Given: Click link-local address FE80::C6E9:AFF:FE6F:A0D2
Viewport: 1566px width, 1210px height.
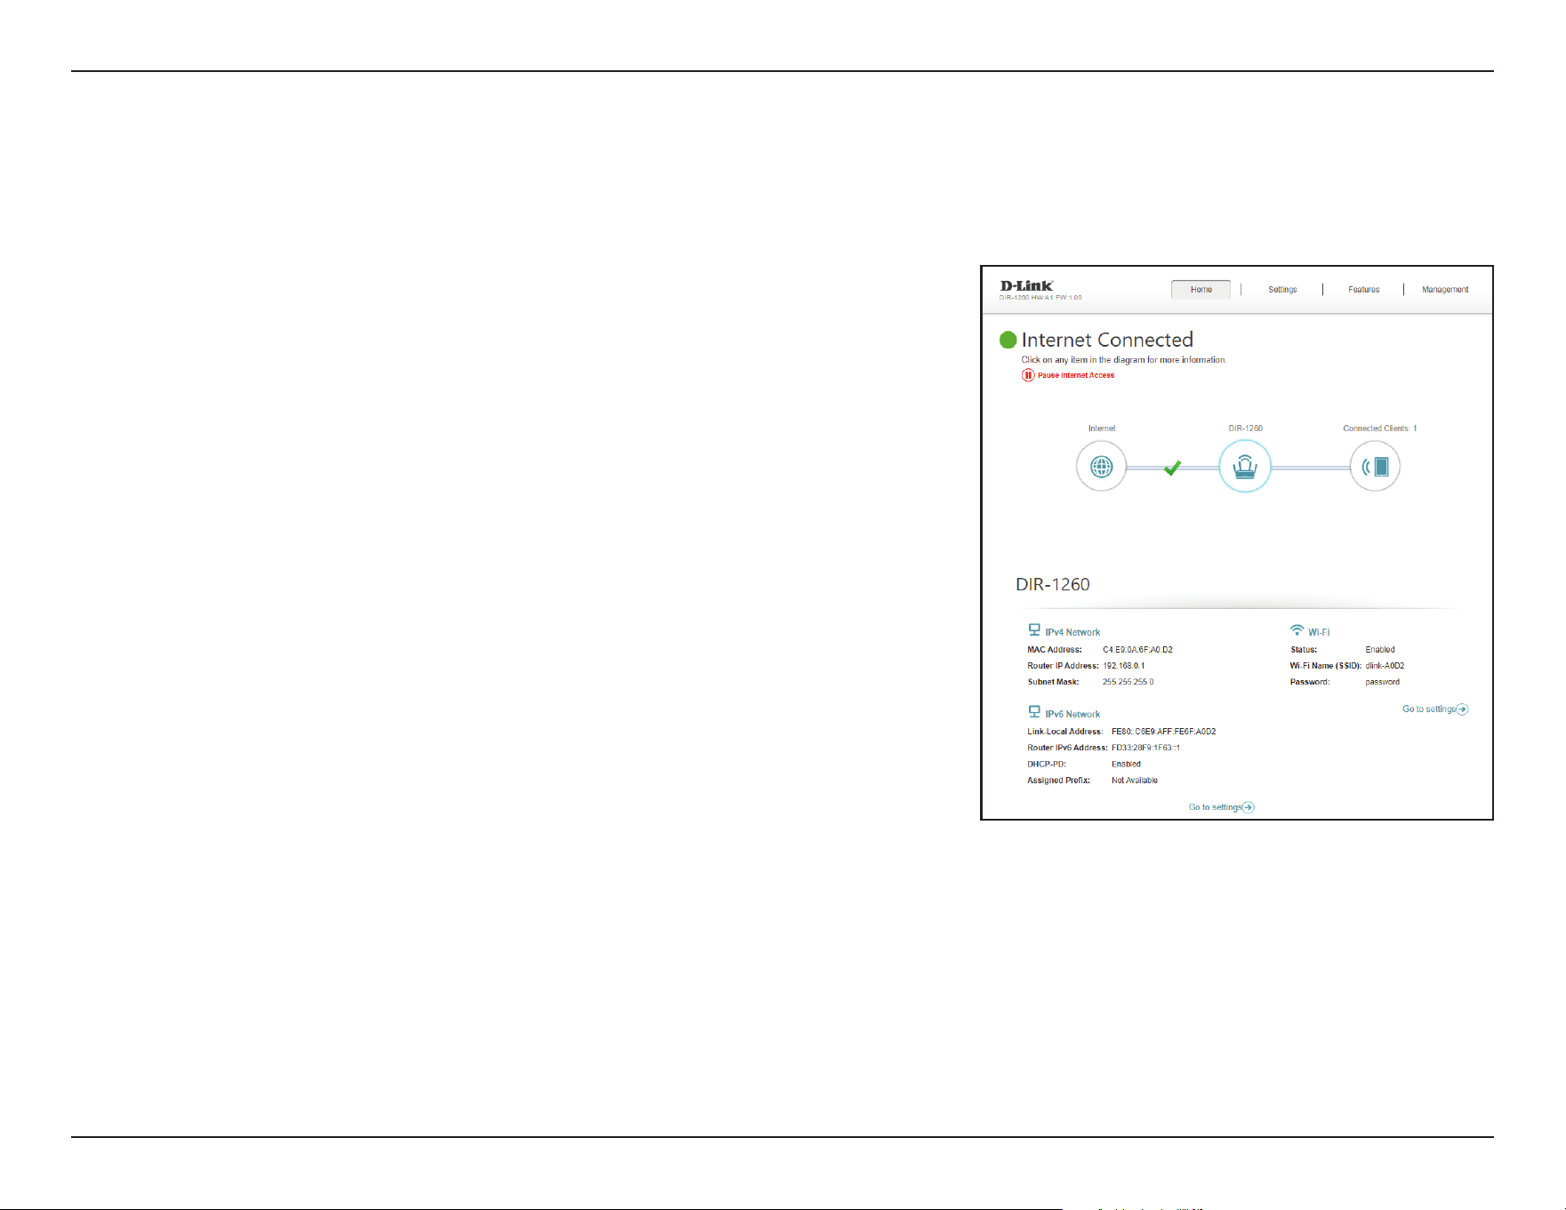Looking at the screenshot, I should pos(1163,732).
